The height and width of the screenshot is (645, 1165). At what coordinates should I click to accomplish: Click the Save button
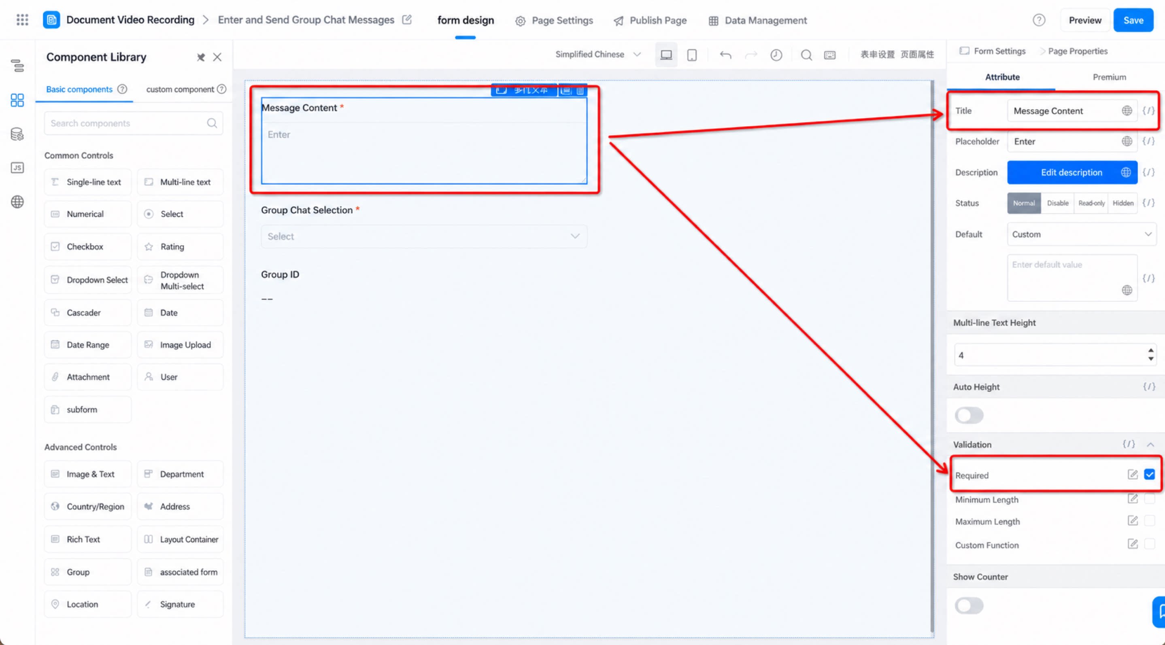pyautogui.click(x=1133, y=20)
